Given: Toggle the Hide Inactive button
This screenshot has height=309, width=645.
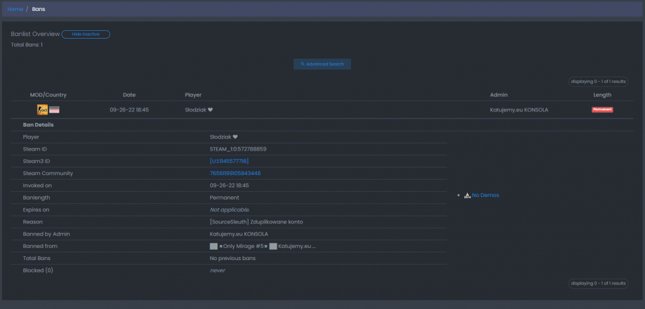Looking at the screenshot, I should coord(86,34).
